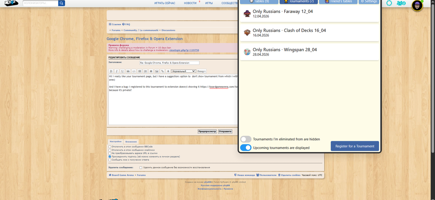Switch to the Tables (9) tab
The image size is (435, 200).
(259, 2)
